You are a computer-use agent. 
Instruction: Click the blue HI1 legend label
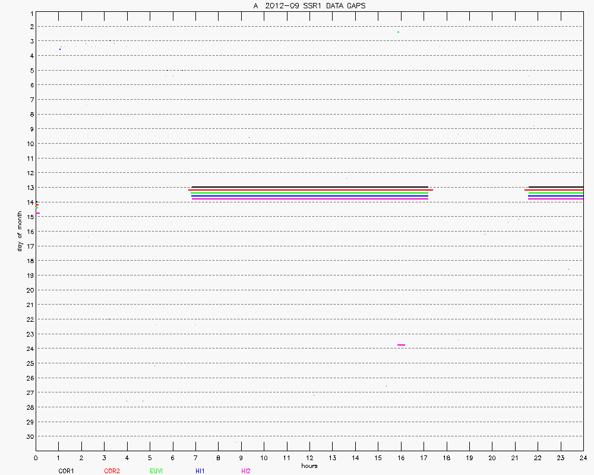click(200, 471)
